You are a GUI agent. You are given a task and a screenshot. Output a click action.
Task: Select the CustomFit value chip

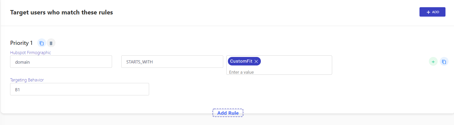[241, 61]
